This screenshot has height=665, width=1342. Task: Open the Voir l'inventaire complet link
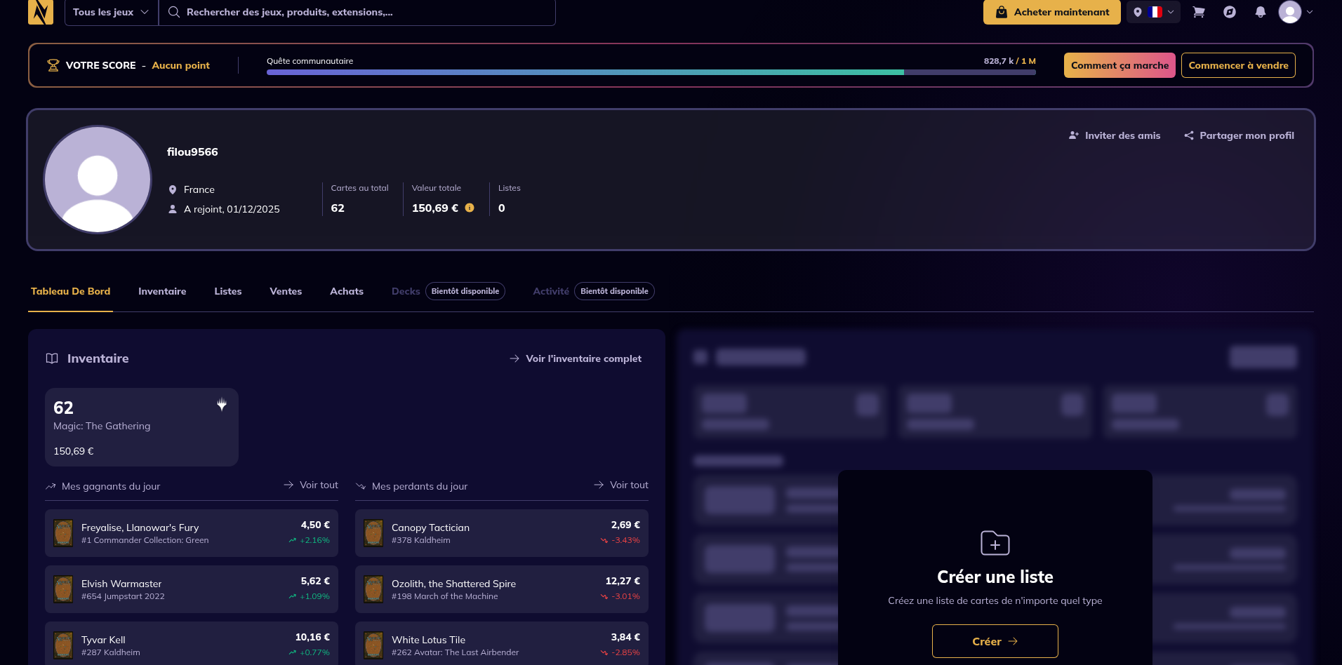tap(576, 358)
